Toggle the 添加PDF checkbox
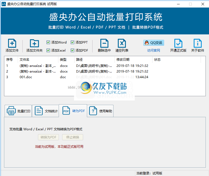Image resolution: width=209 pixels, height=176 pixels. [x=72, y=51]
